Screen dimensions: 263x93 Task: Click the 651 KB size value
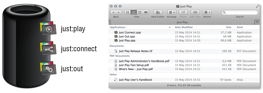[226, 65]
